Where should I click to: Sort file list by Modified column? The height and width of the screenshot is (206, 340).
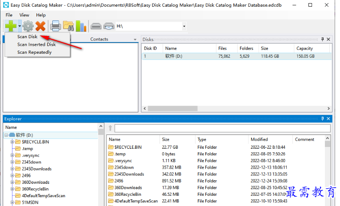(270, 139)
